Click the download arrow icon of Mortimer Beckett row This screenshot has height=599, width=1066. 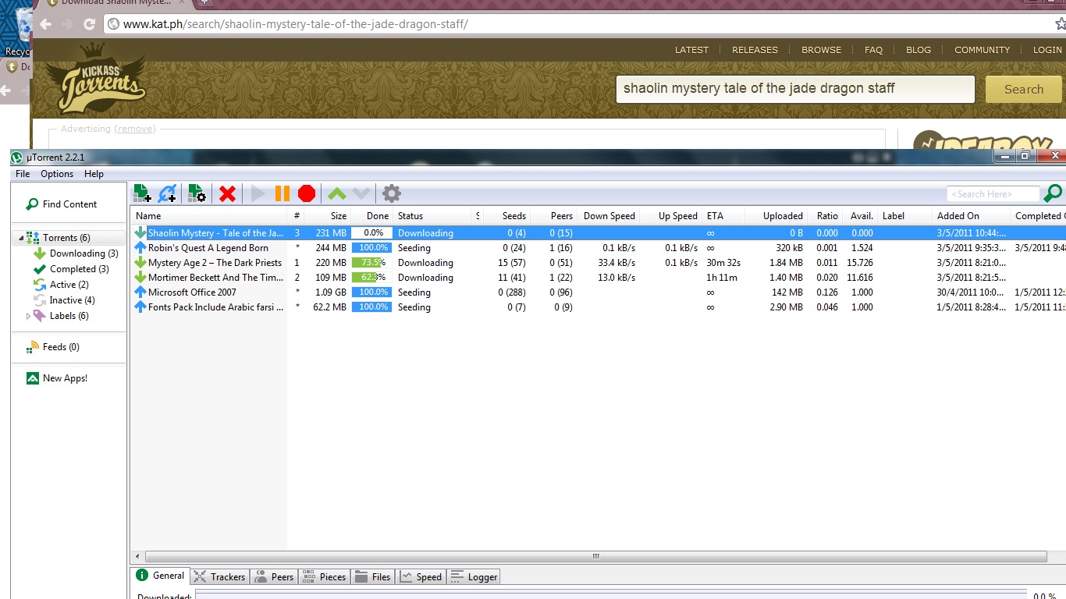point(140,277)
